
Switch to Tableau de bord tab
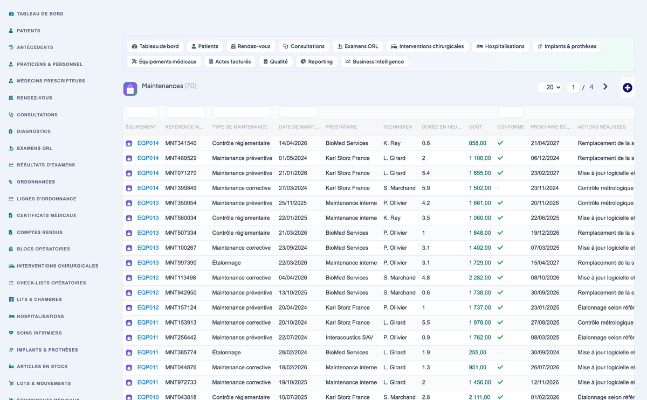point(155,46)
